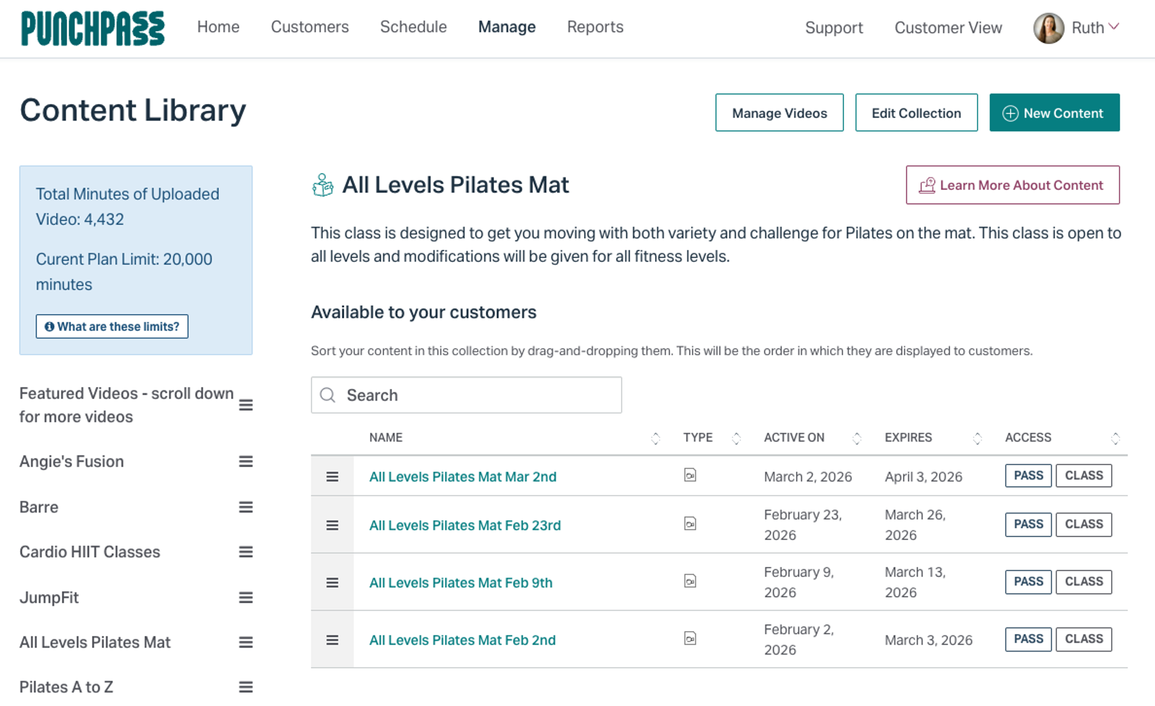
Task: Click PASS badge in Mar 2nd row
Action: [1028, 476]
